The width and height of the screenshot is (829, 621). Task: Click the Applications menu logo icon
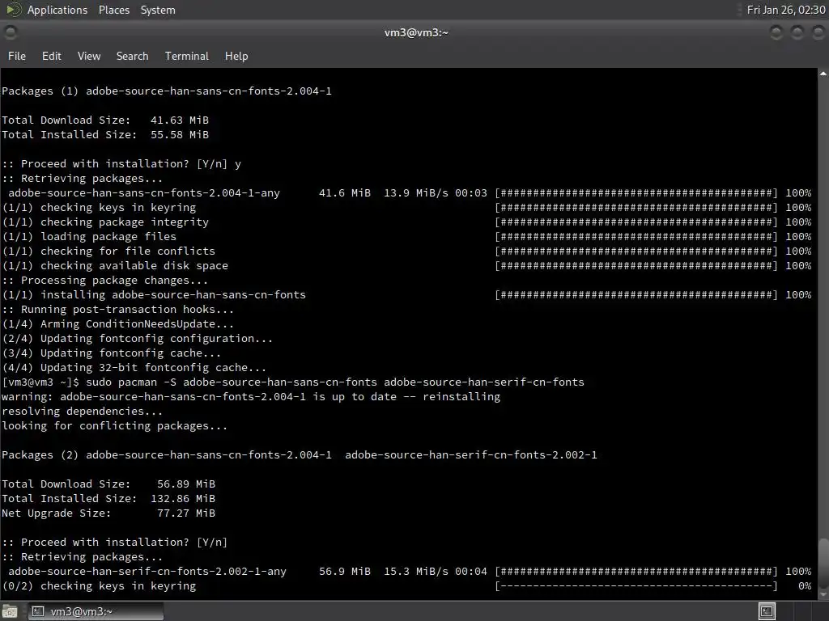13,10
